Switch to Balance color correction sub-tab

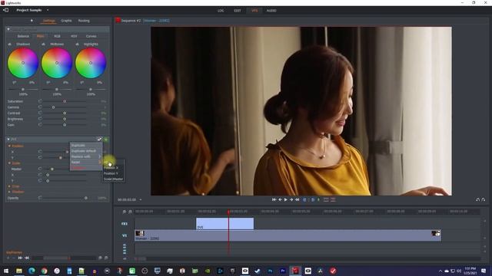[23, 36]
